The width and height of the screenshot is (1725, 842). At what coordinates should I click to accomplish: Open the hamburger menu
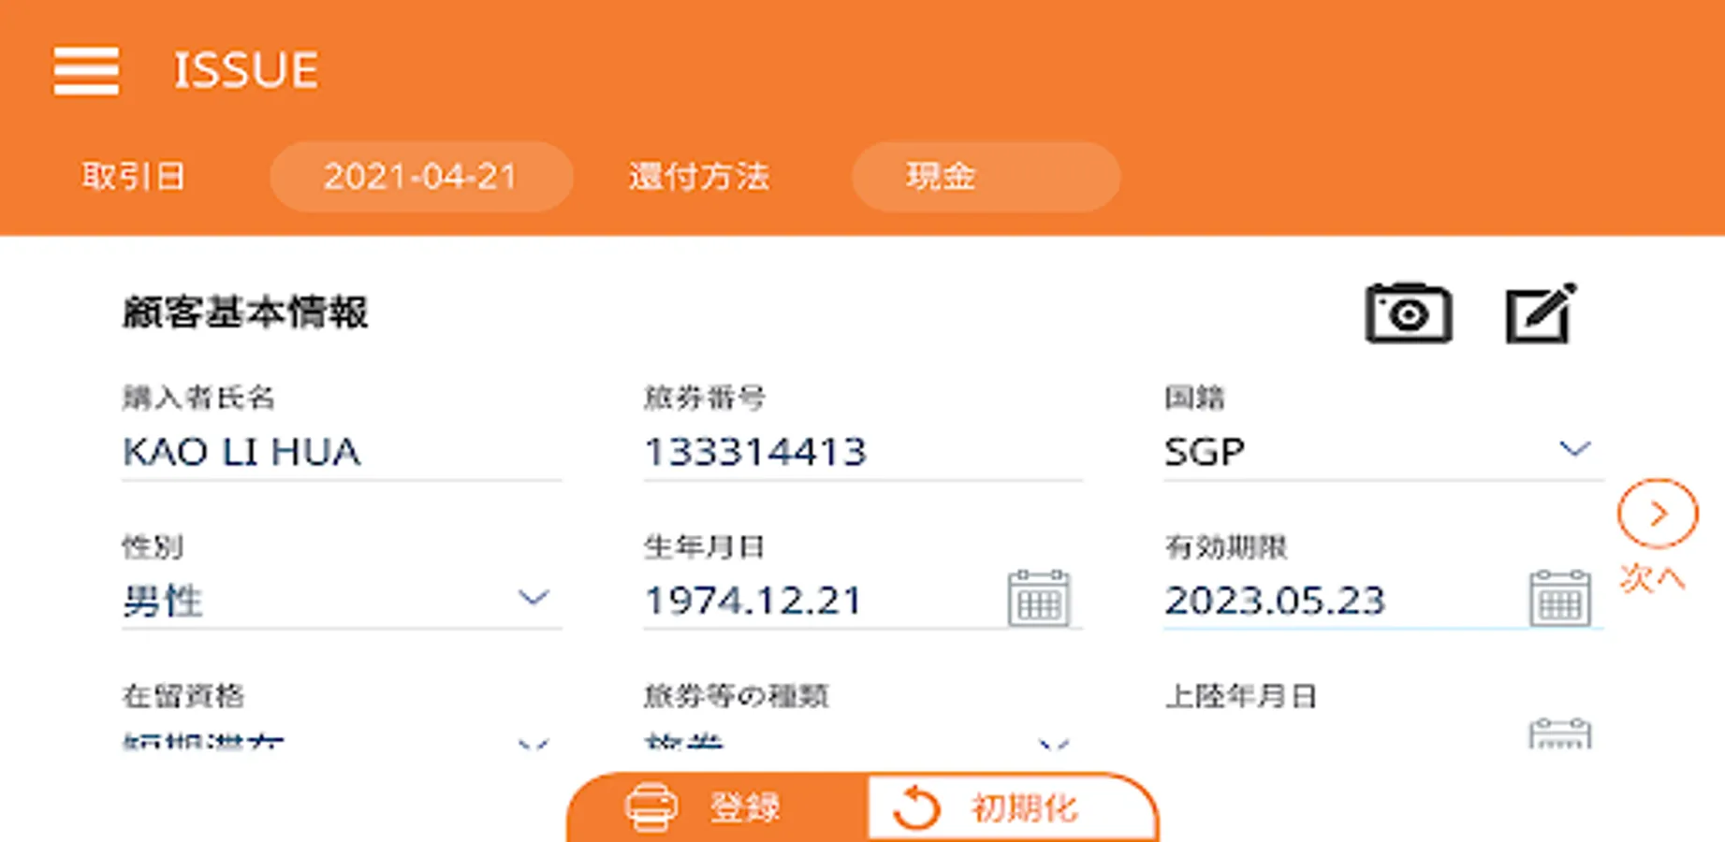click(x=85, y=71)
